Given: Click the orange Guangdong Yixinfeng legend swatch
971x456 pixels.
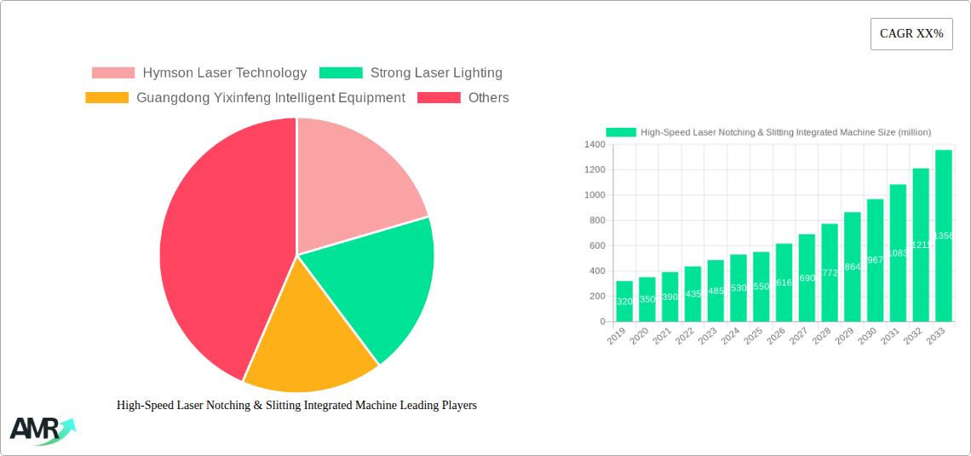Looking at the screenshot, I should point(107,98).
